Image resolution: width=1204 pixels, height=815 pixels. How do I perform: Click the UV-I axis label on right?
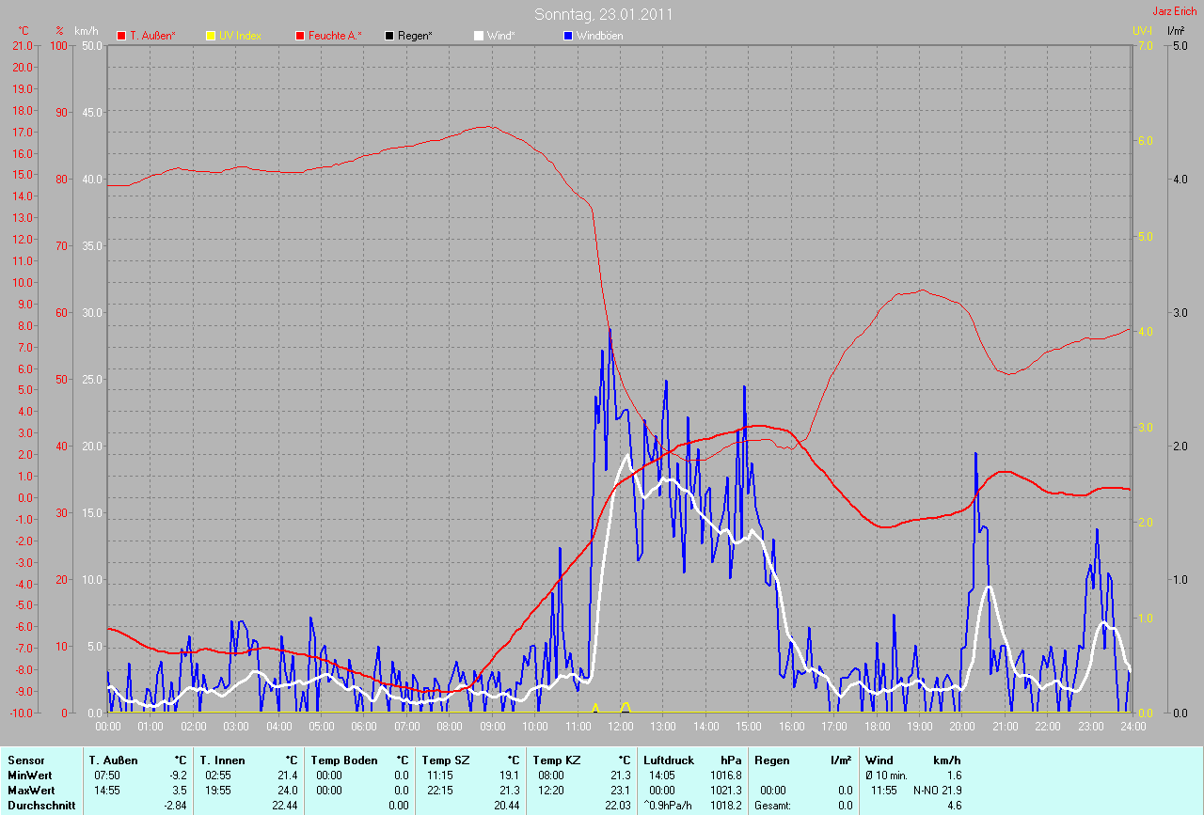point(1142,31)
